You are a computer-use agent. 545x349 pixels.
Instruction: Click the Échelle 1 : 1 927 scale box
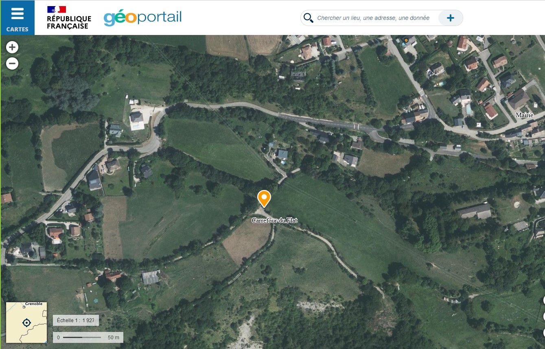pyautogui.click(x=76, y=321)
